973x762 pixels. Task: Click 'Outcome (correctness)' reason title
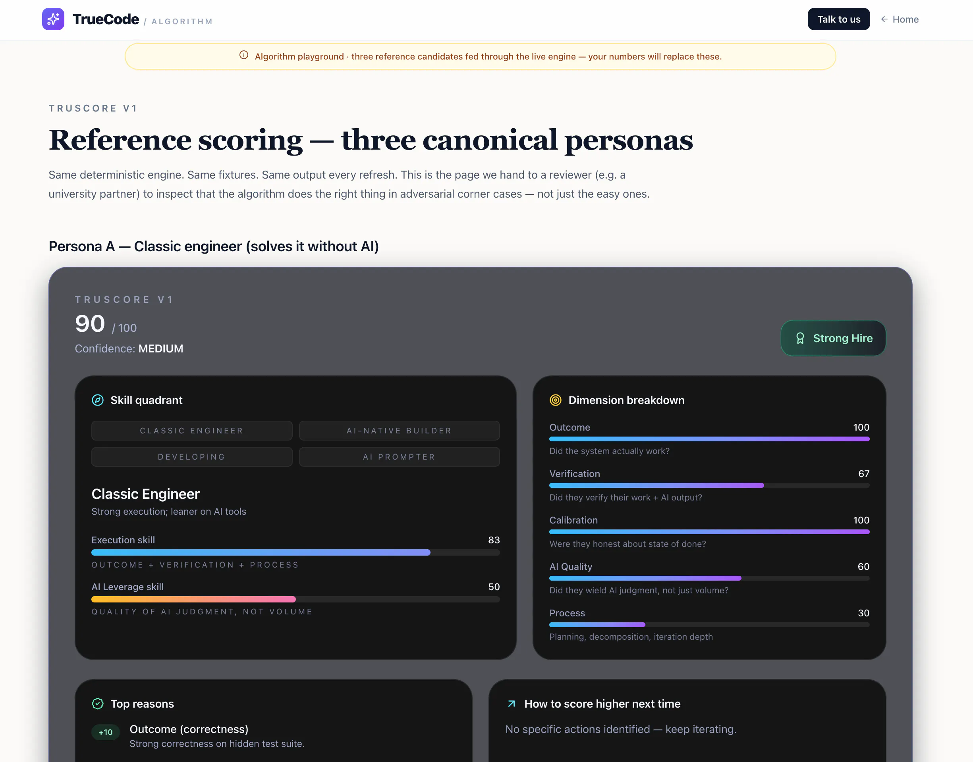[x=189, y=729]
